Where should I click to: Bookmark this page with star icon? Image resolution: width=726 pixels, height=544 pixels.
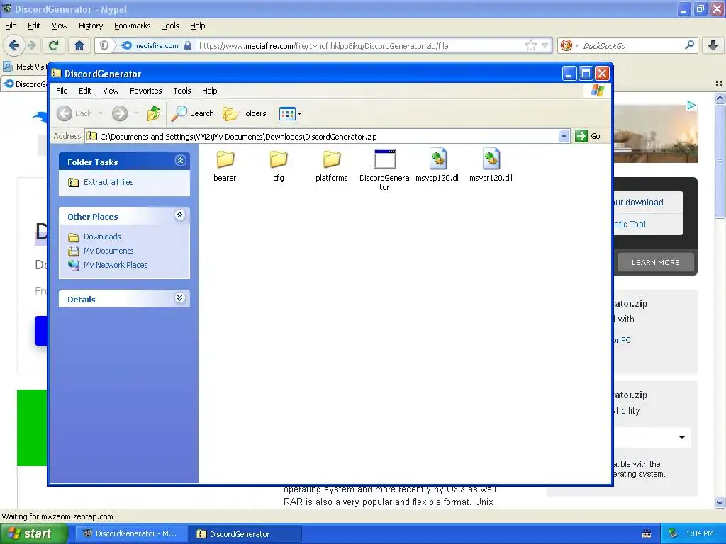tap(530, 45)
